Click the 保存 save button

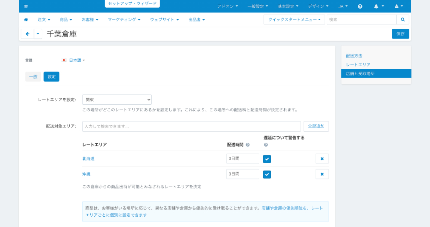coord(400,33)
